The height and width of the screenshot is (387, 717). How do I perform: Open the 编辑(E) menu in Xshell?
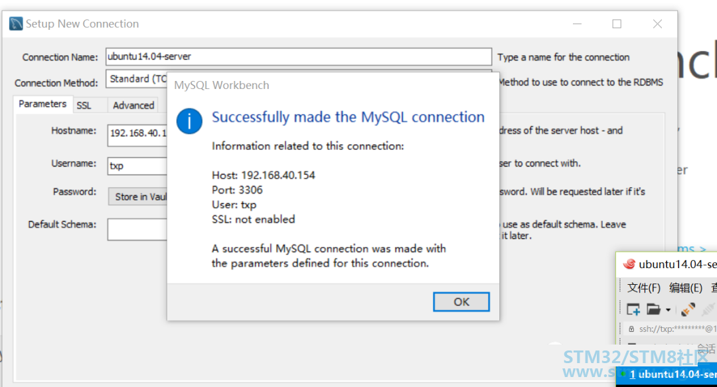pos(685,287)
